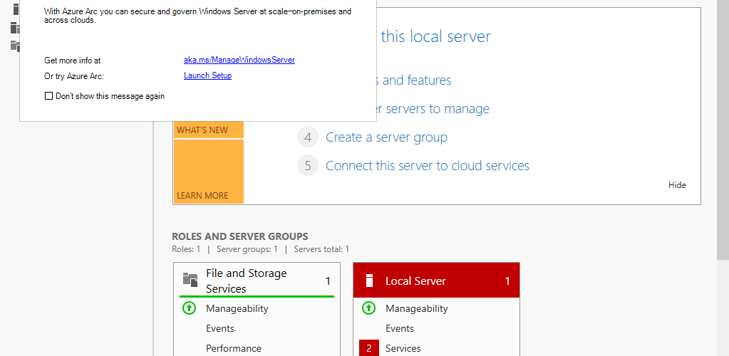Click the Launch Setup link

(x=208, y=75)
